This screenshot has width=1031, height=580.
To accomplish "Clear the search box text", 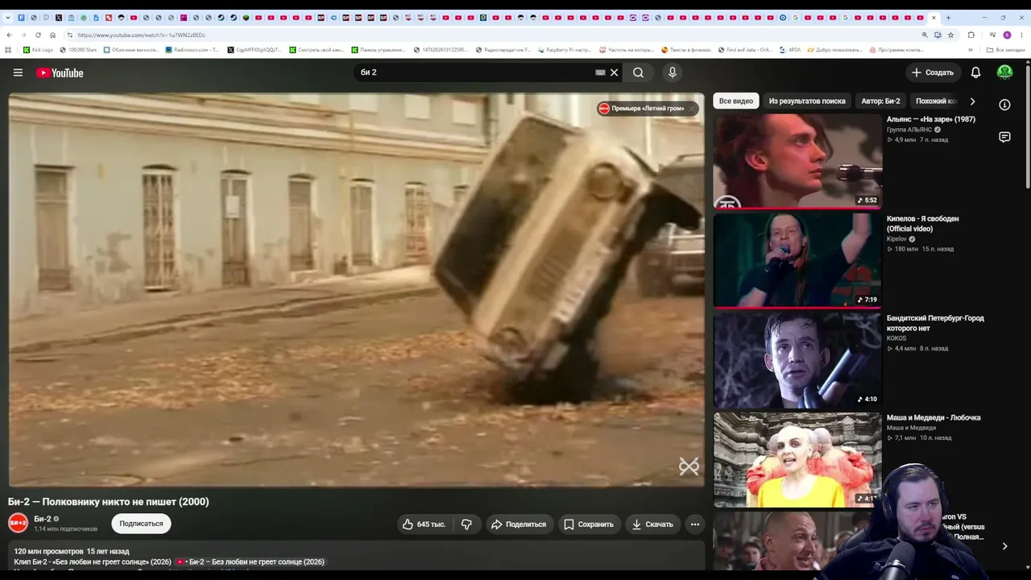I will [614, 72].
